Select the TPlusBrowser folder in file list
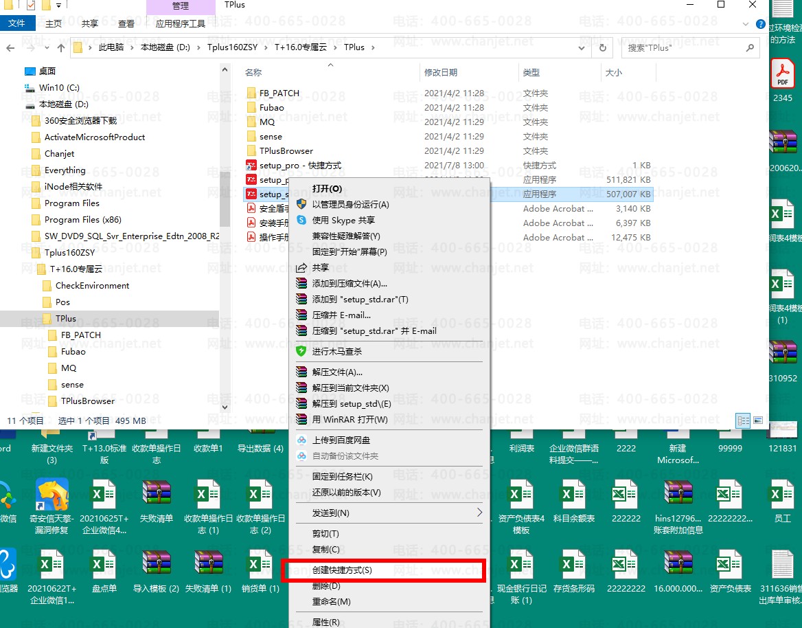The image size is (802, 628). [x=286, y=151]
